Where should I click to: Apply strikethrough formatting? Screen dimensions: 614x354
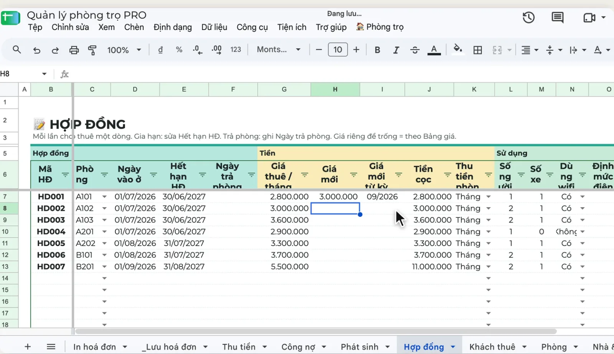click(415, 50)
